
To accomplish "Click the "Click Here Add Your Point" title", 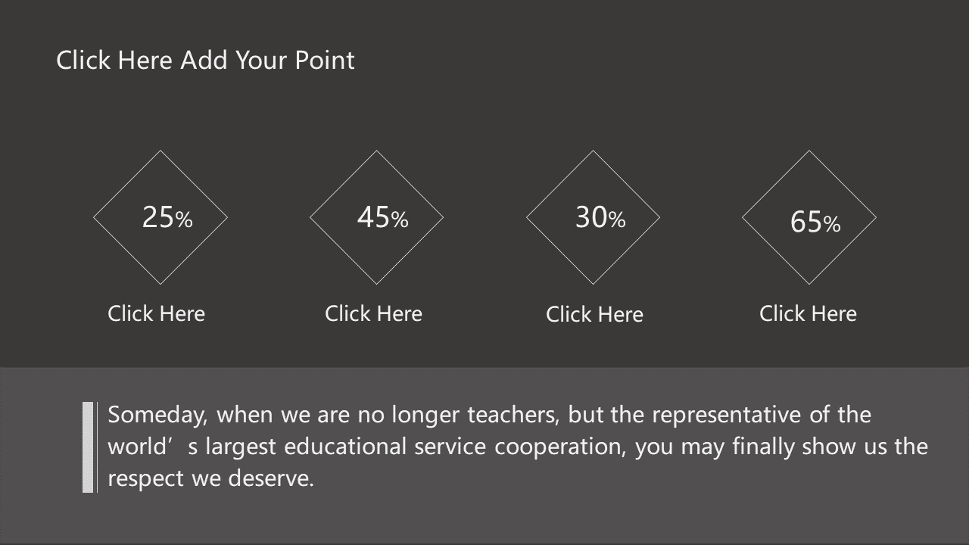I will click(x=205, y=61).
